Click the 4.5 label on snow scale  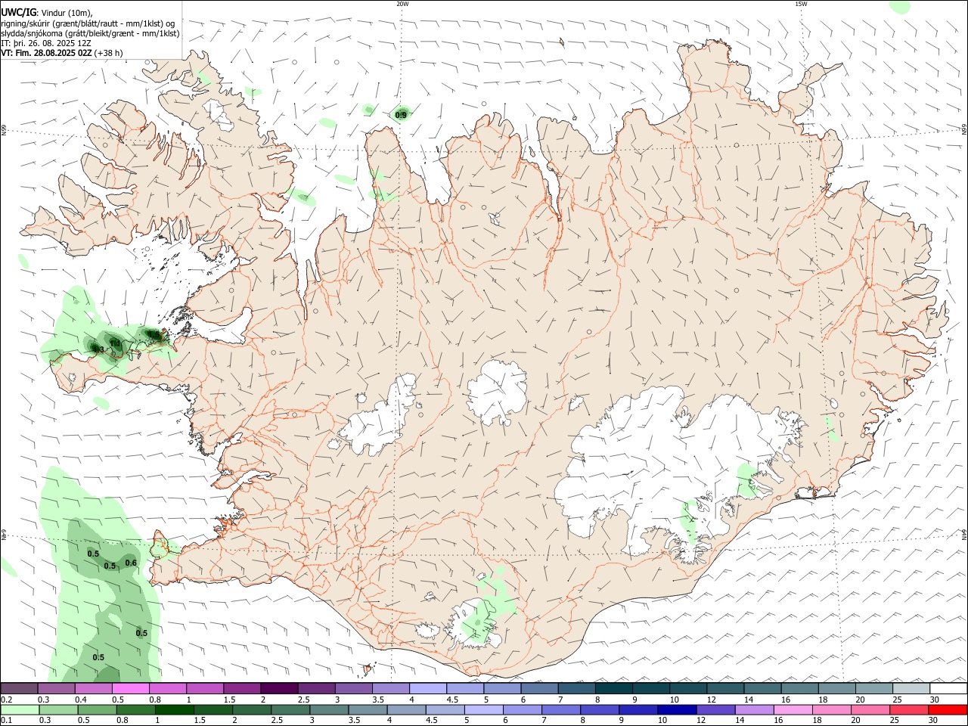tap(452, 700)
